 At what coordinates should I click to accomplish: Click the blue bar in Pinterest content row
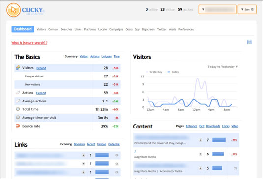pos(219,140)
